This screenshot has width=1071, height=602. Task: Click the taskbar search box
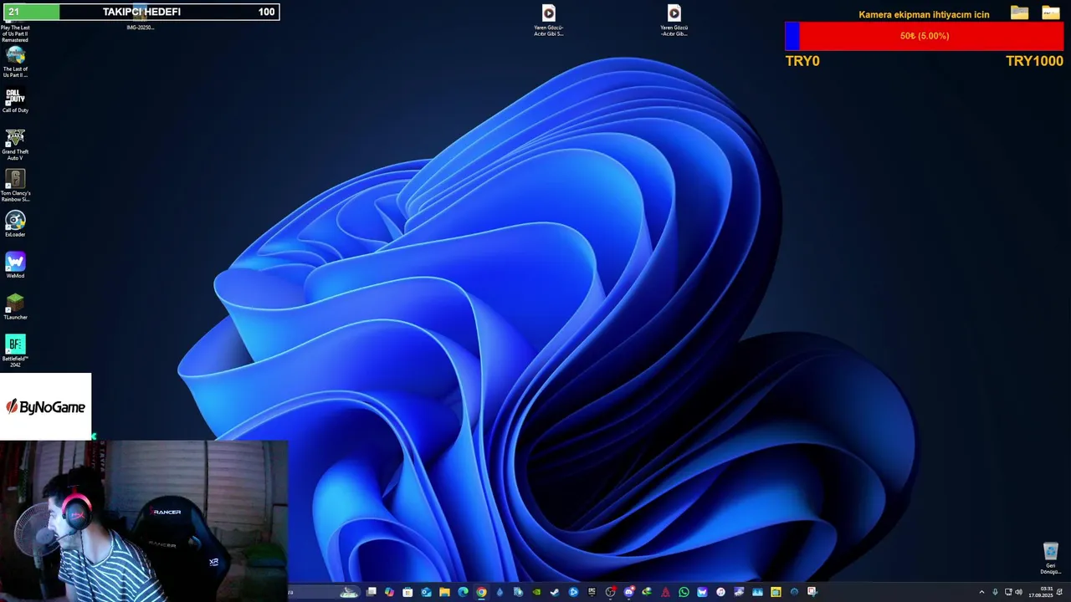[x=325, y=592]
